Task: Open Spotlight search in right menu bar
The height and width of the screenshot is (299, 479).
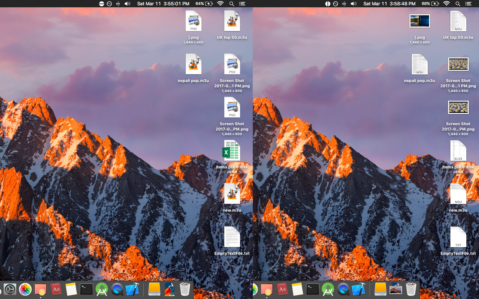Action: (x=458, y=4)
